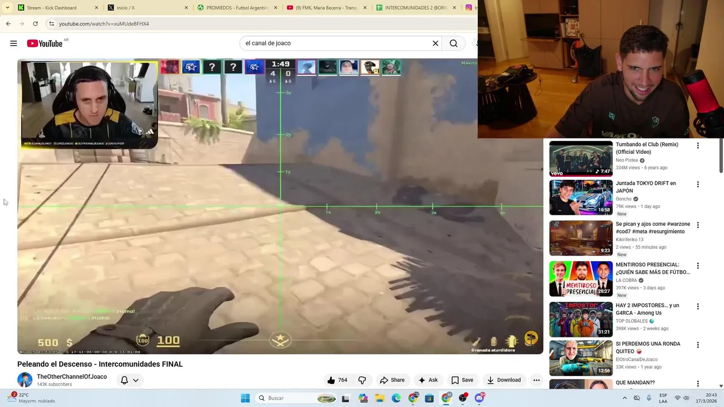724x407 pixels.
Task: Open options menu for HAY 2 IMPOSTORES video
Action: 697,306
